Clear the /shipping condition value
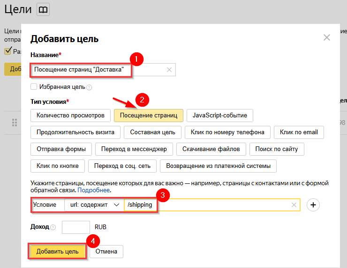Viewport: 347px width, 268px height. pyautogui.click(x=294, y=205)
